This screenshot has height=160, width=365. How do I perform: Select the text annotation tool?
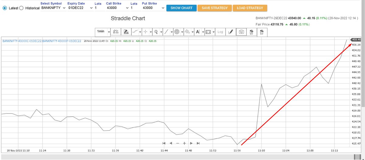[x=197, y=32]
